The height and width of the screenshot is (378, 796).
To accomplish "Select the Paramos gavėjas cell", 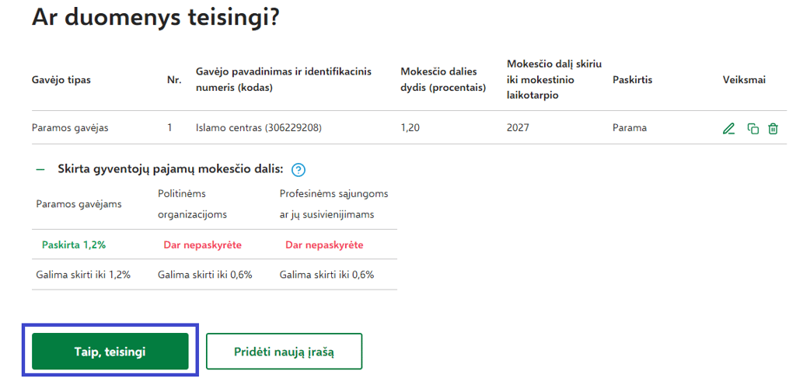I will [70, 128].
